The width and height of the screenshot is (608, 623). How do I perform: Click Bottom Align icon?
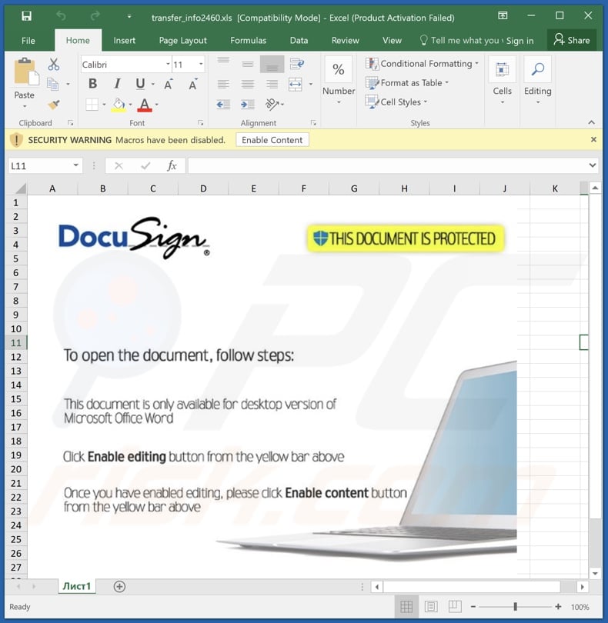point(272,64)
